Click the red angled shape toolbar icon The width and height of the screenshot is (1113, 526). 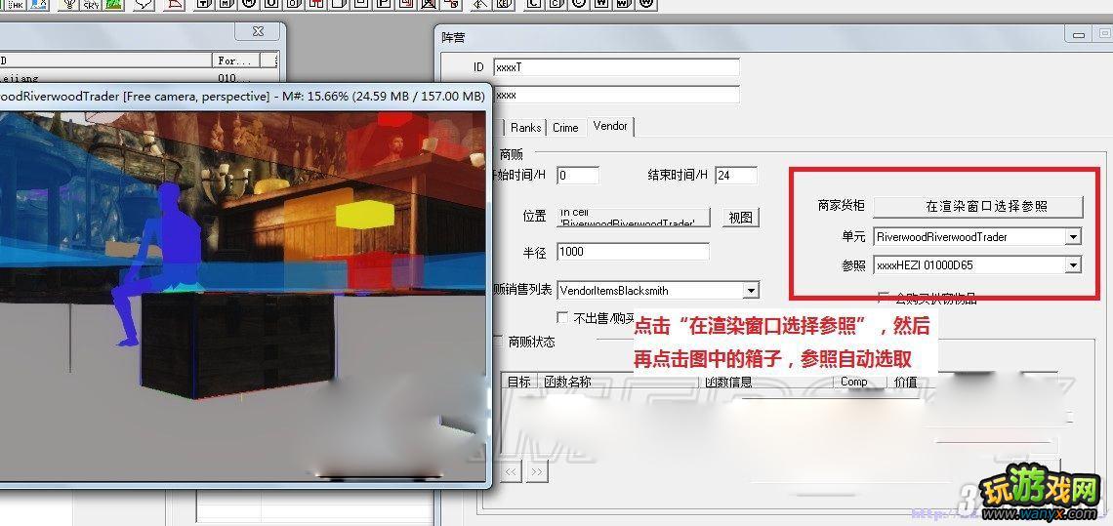(x=176, y=4)
